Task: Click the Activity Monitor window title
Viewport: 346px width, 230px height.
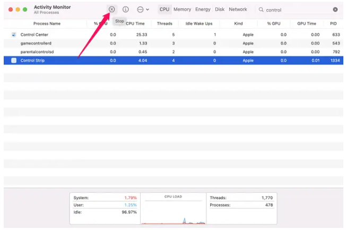Action: tap(53, 7)
